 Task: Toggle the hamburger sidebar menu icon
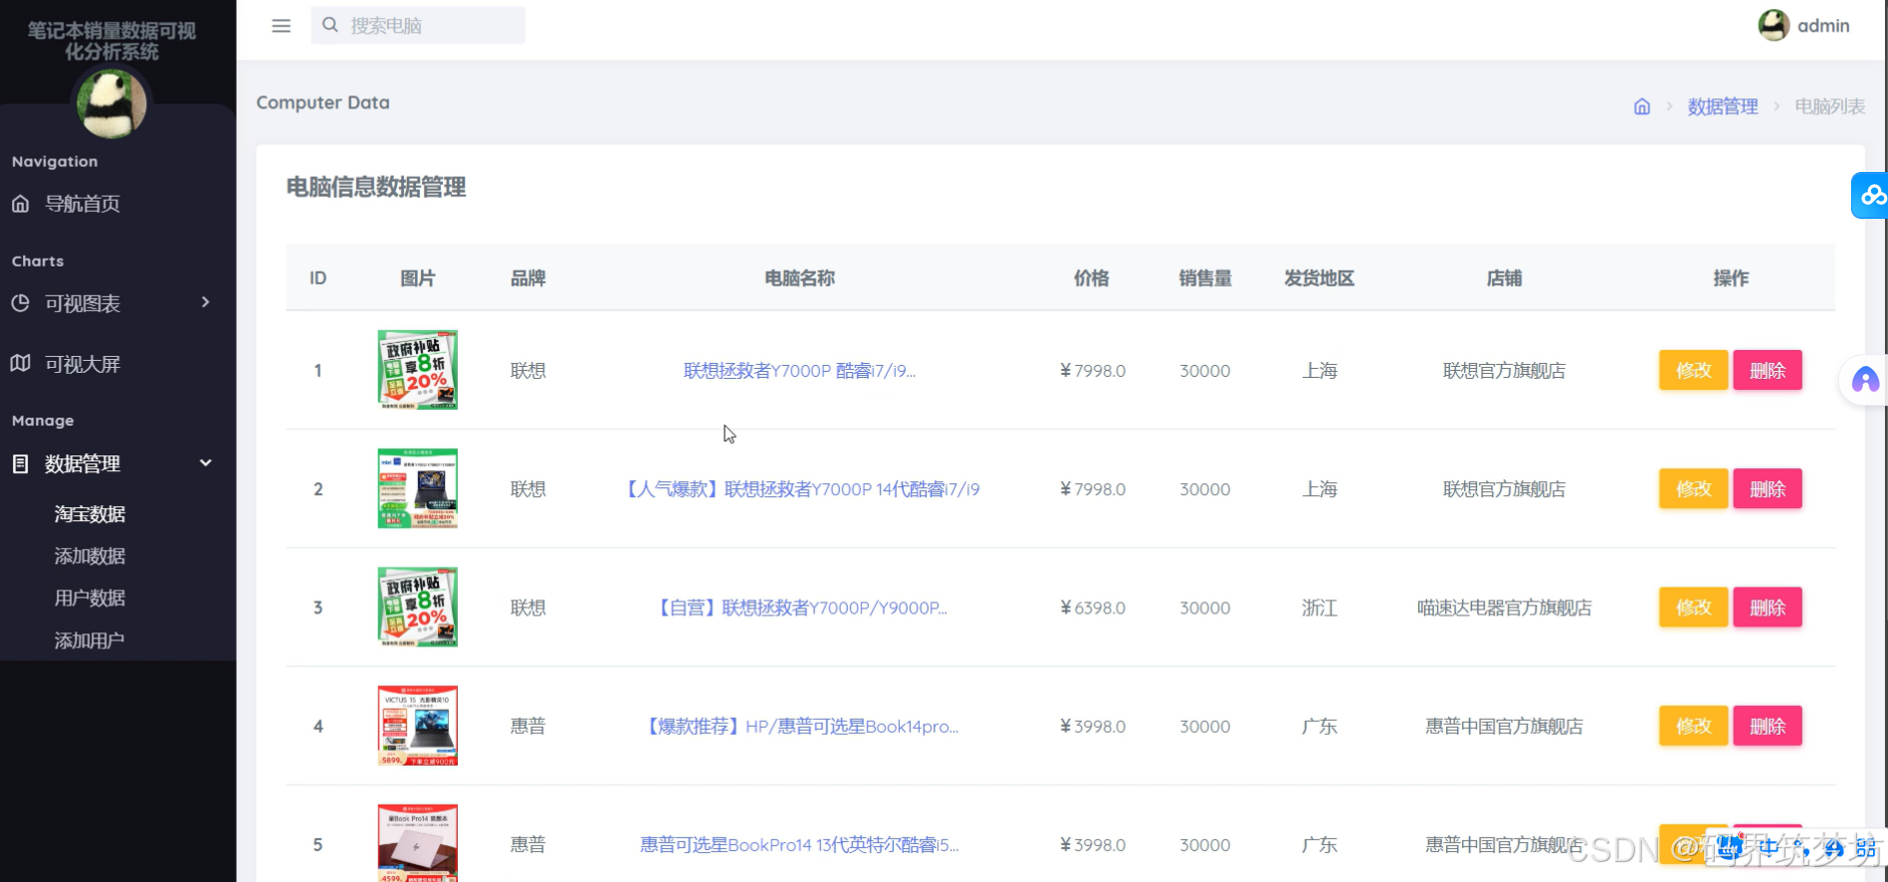click(x=281, y=26)
